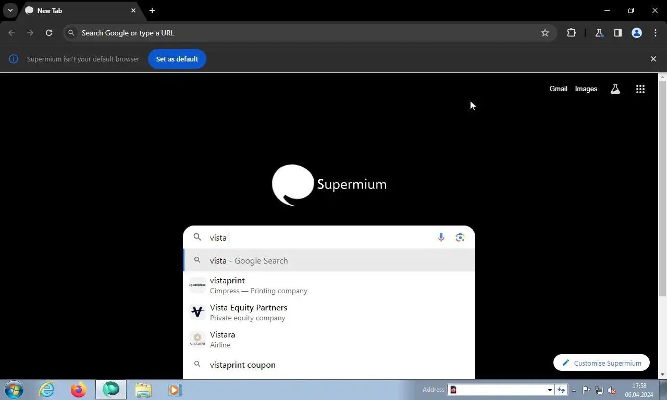Screen dimensions: 667x400
Task: Open the profile avatar menu
Action: coord(637,33)
